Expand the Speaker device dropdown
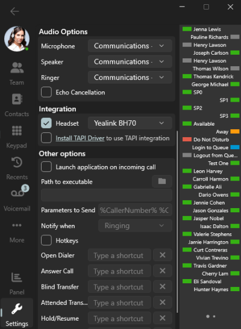The width and height of the screenshot is (241, 329). pyautogui.click(x=130, y=62)
